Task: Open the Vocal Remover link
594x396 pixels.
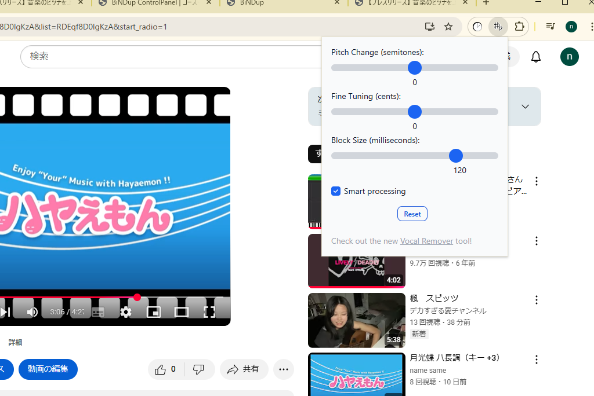Action: click(426, 241)
